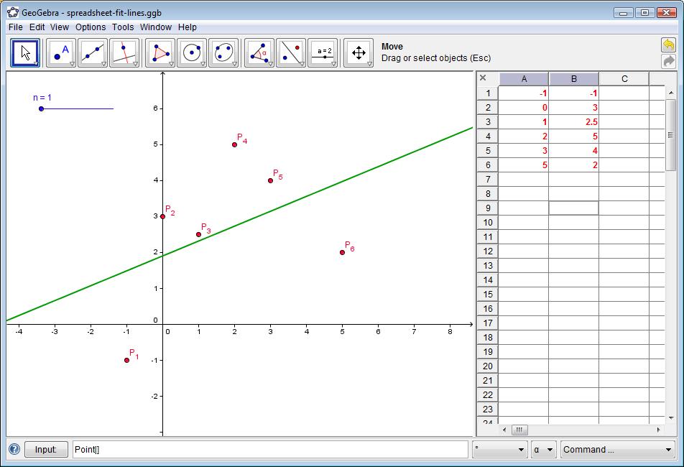Select cell A2 containing 0

[x=524, y=108]
